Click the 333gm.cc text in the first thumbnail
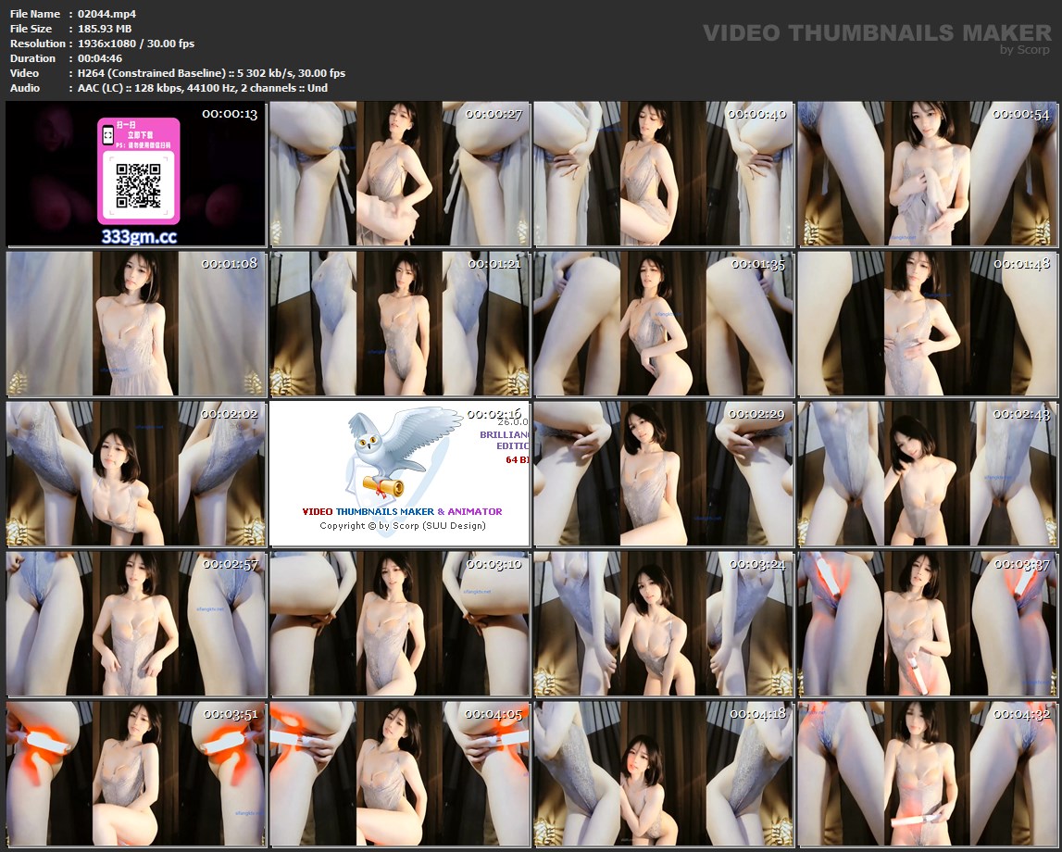Screen dimensions: 1062x852 (x=138, y=236)
